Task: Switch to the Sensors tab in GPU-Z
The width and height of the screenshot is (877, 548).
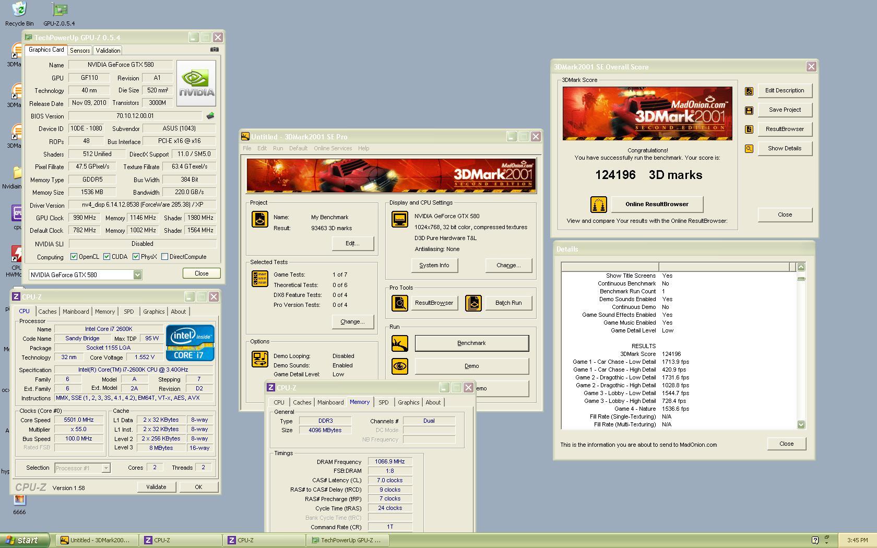Action: (80, 51)
